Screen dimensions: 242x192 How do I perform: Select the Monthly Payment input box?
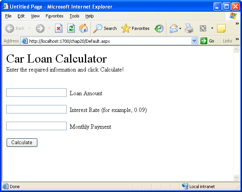click(x=37, y=126)
